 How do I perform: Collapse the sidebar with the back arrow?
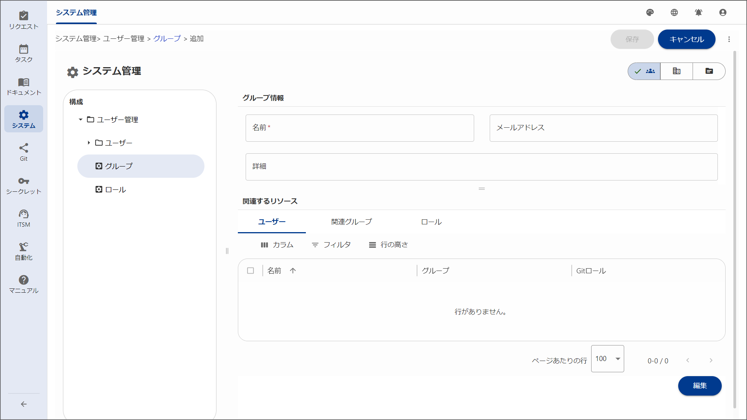pyautogui.click(x=24, y=404)
